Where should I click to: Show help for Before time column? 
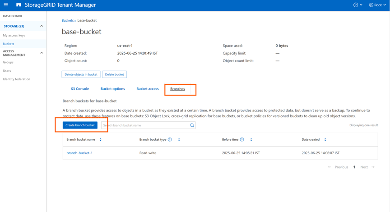242,140
